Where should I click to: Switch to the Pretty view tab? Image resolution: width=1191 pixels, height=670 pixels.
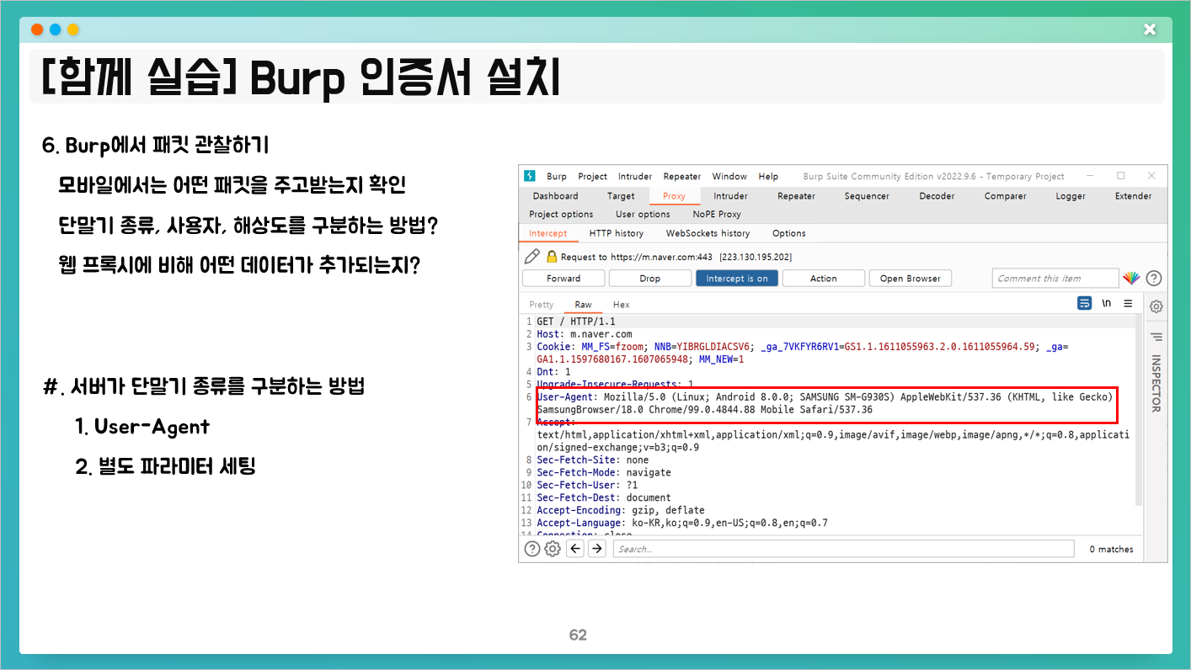point(542,305)
